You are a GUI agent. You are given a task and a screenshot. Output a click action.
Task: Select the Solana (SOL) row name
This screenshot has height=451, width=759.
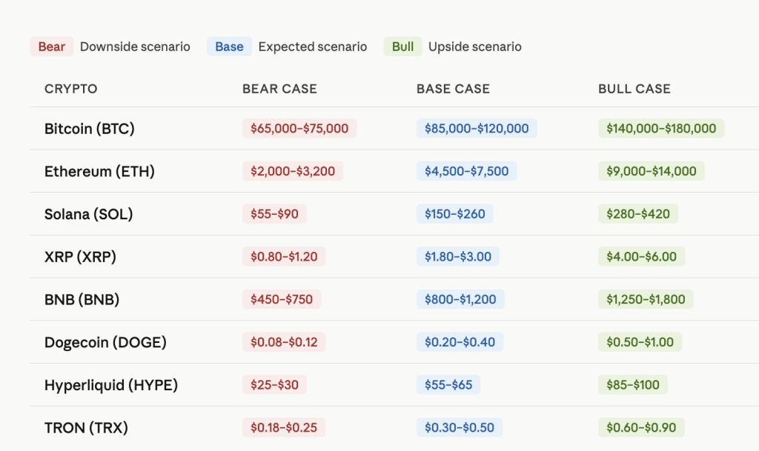89,214
